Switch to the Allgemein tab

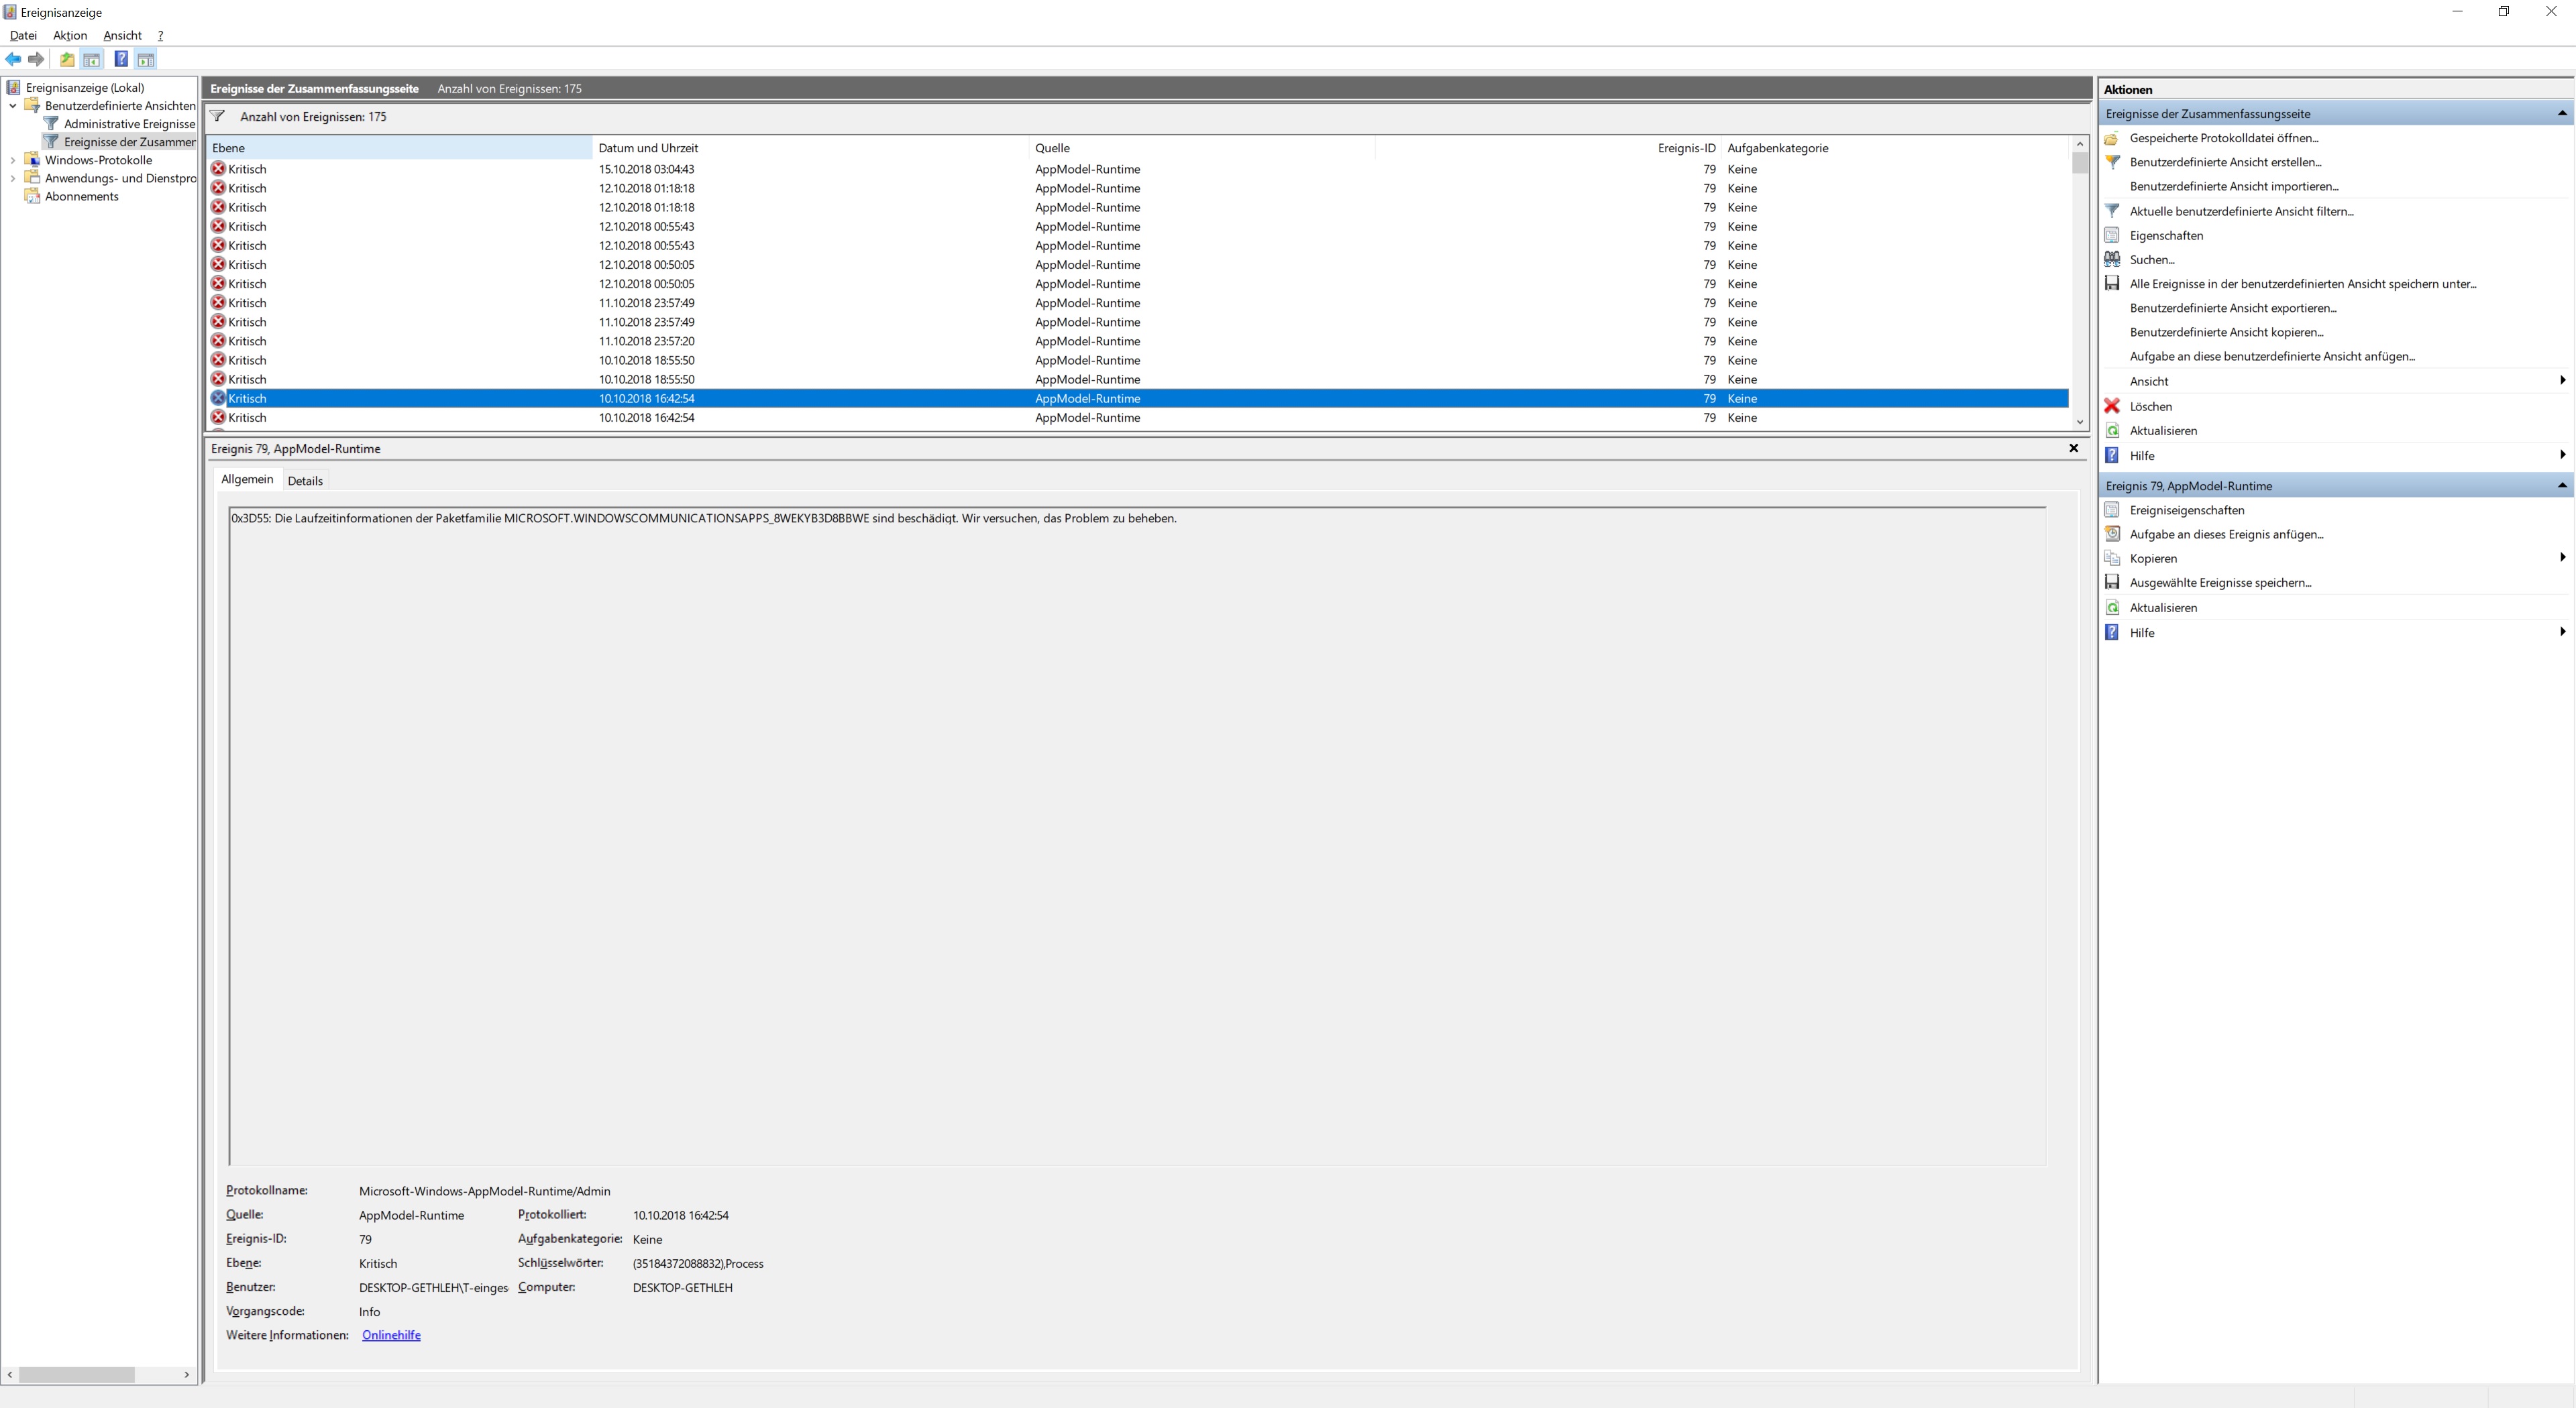(247, 479)
